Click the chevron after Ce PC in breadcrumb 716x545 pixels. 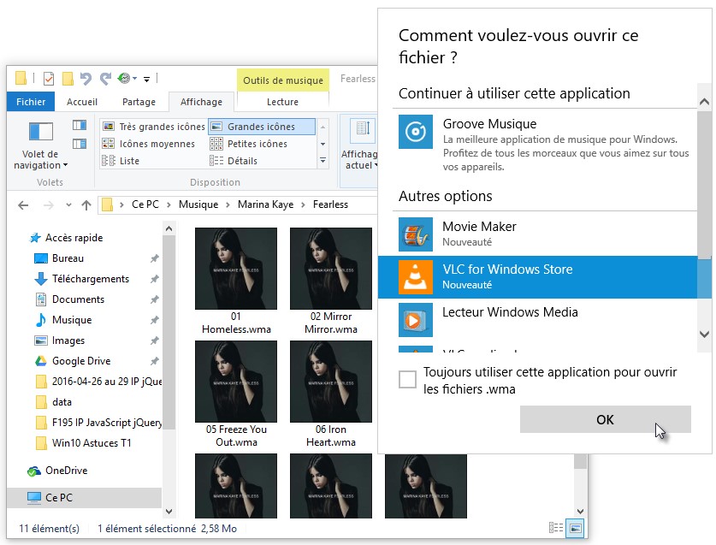169,205
